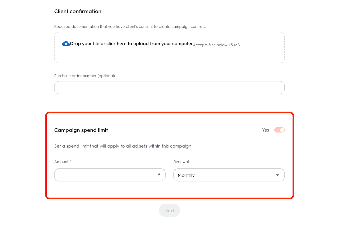The width and height of the screenshot is (338, 226).
Task: Open the Renewal combo box
Action: tap(229, 175)
